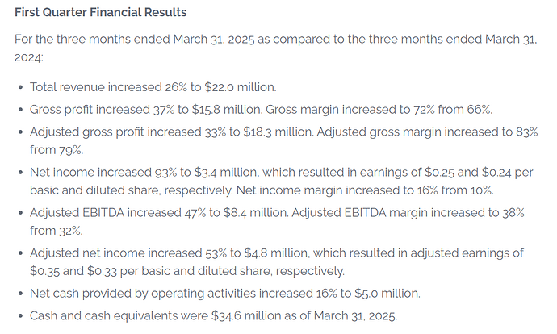The height and width of the screenshot is (334, 557).
Task: Click the '$5.0 million' operating cash figure
Action: pyautogui.click(x=387, y=294)
